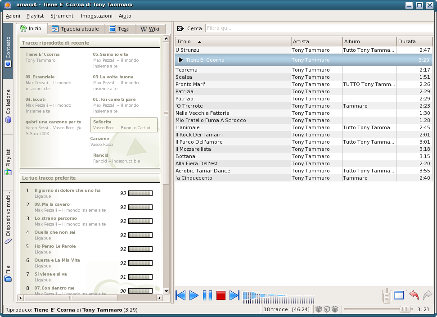Sort playlist by Titolo column
Viewport: 437px width, 317px height.
[x=233, y=41]
